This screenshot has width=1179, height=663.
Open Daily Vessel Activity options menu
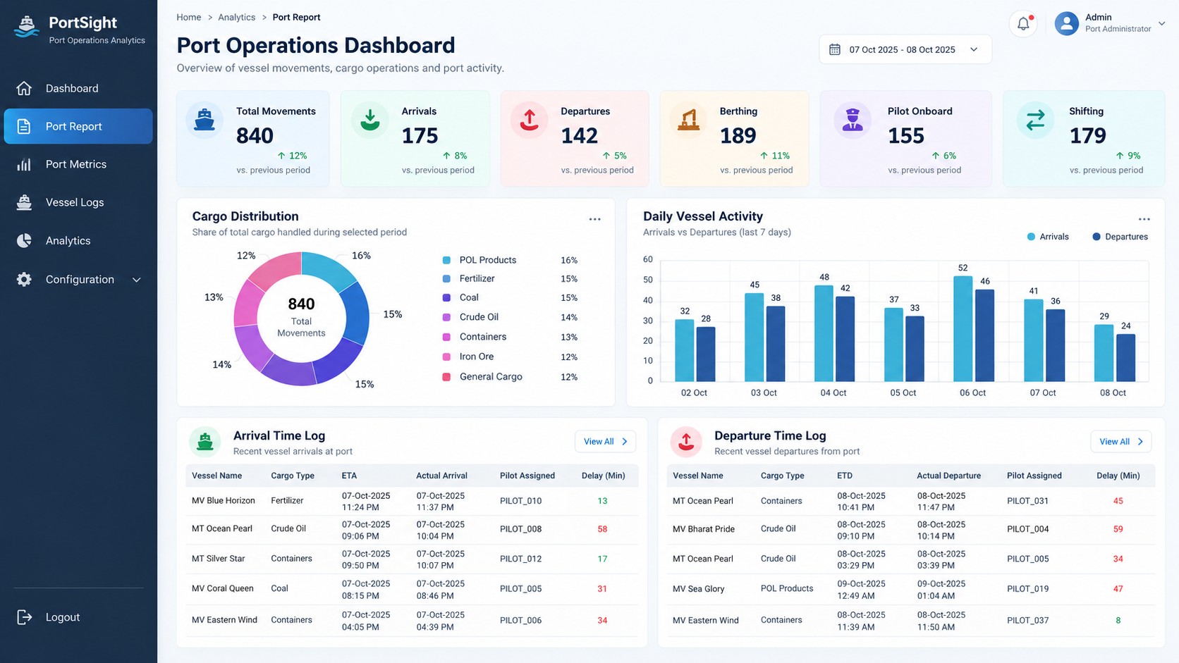(1144, 219)
